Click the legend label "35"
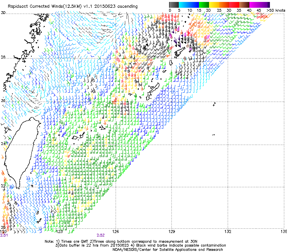Image resolution: width=287 pixels, height=252 pixels. pos(239,10)
